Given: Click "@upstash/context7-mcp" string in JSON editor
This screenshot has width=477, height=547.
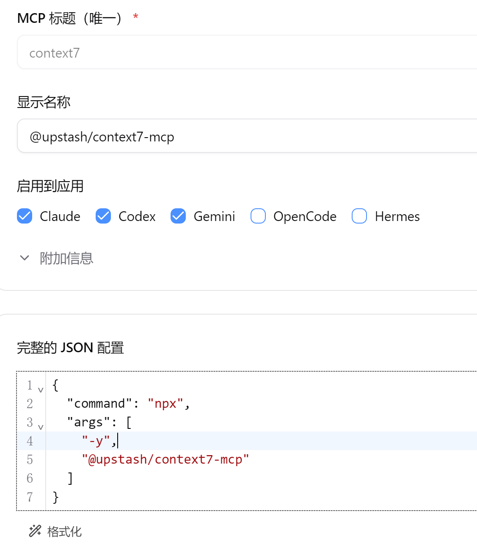Looking at the screenshot, I should 165,459.
